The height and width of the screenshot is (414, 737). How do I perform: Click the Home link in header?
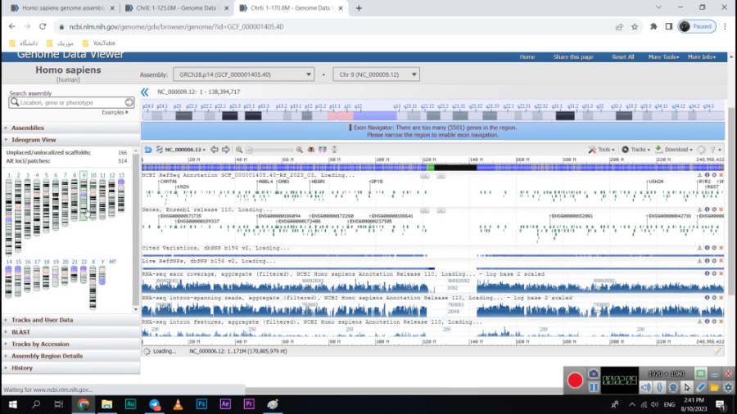click(527, 56)
